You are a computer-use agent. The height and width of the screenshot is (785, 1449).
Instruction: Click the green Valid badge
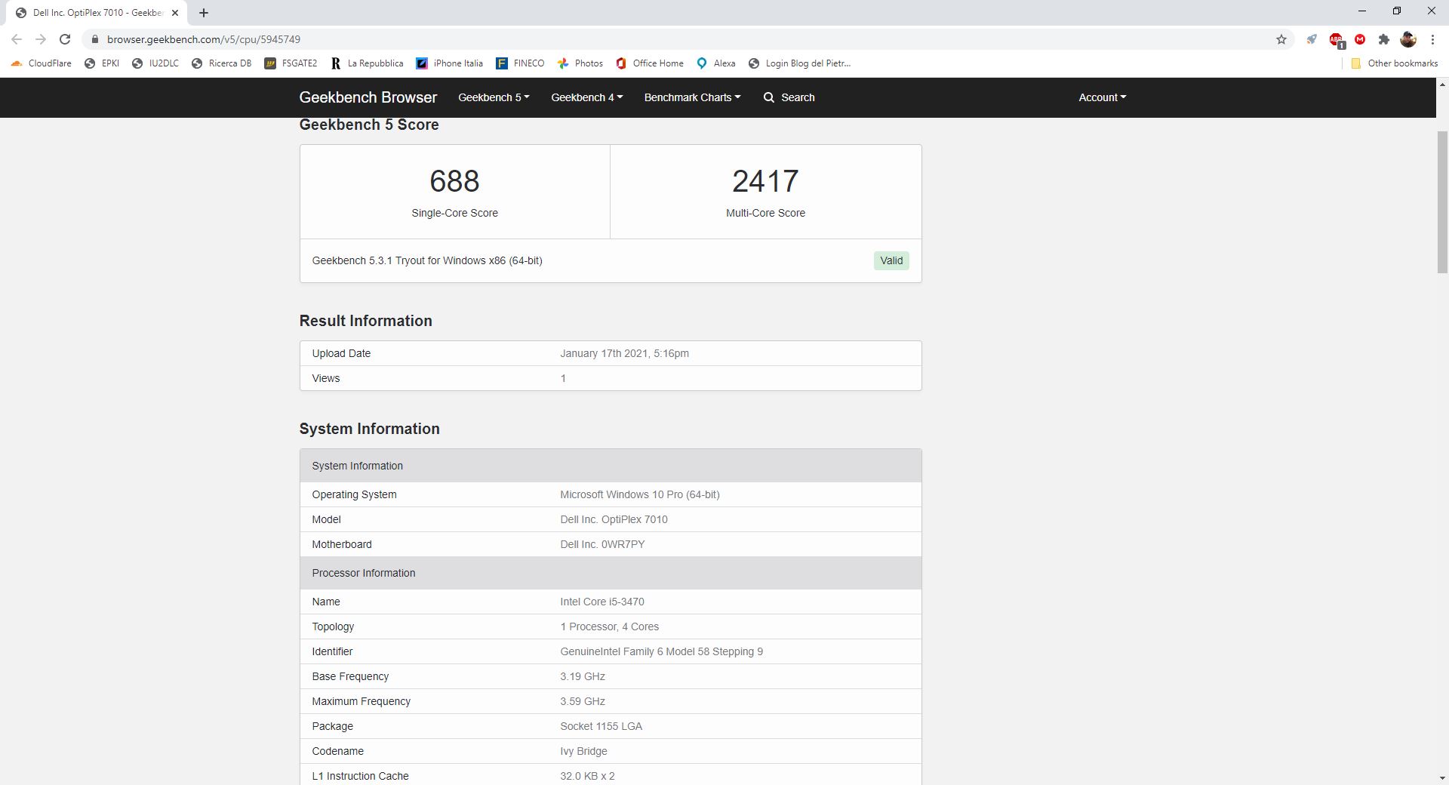891,260
